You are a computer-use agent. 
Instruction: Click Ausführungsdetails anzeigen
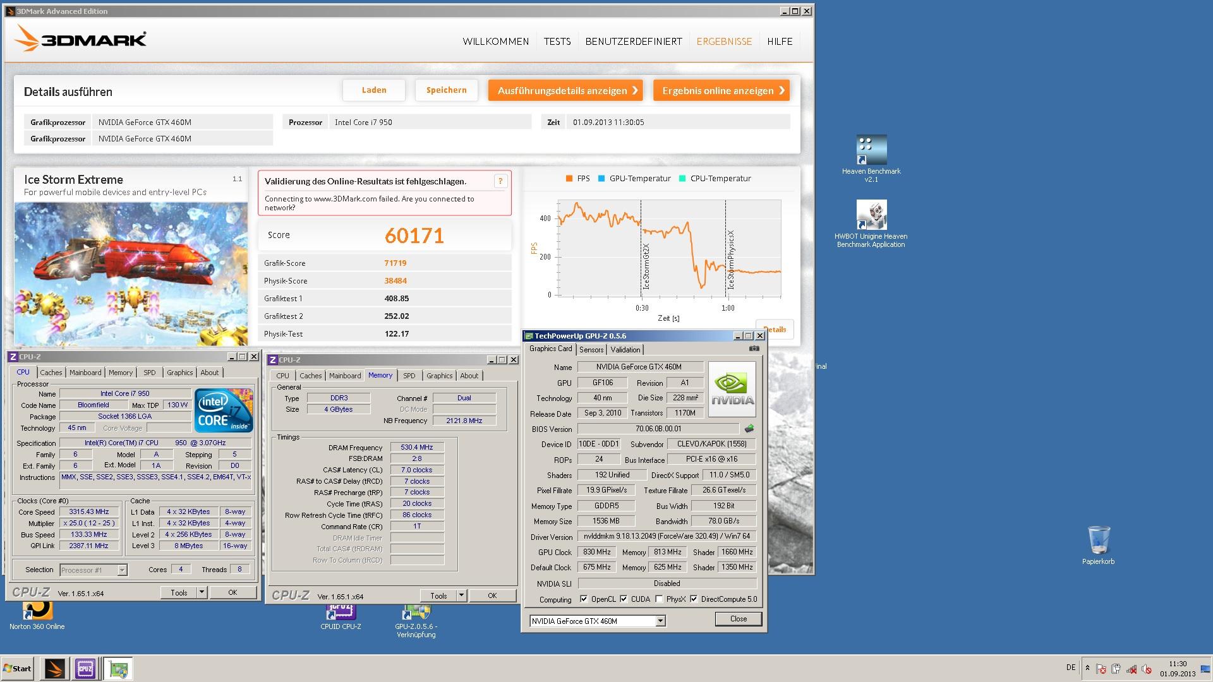[565, 90]
